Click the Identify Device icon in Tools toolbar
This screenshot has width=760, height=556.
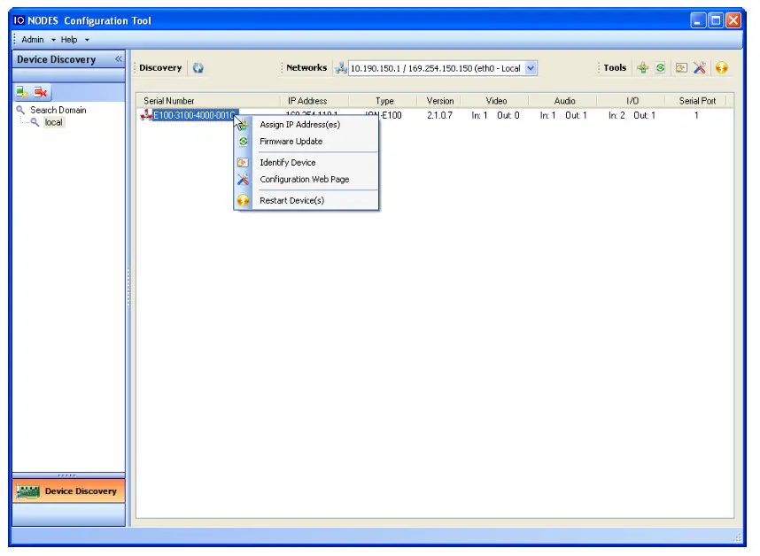tap(681, 68)
